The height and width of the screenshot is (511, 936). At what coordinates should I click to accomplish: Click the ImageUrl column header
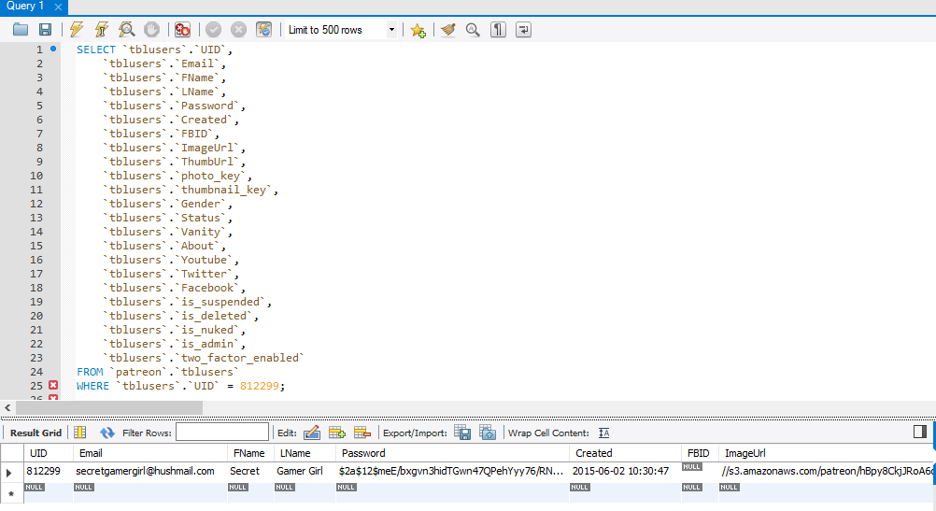(x=827, y=453)
